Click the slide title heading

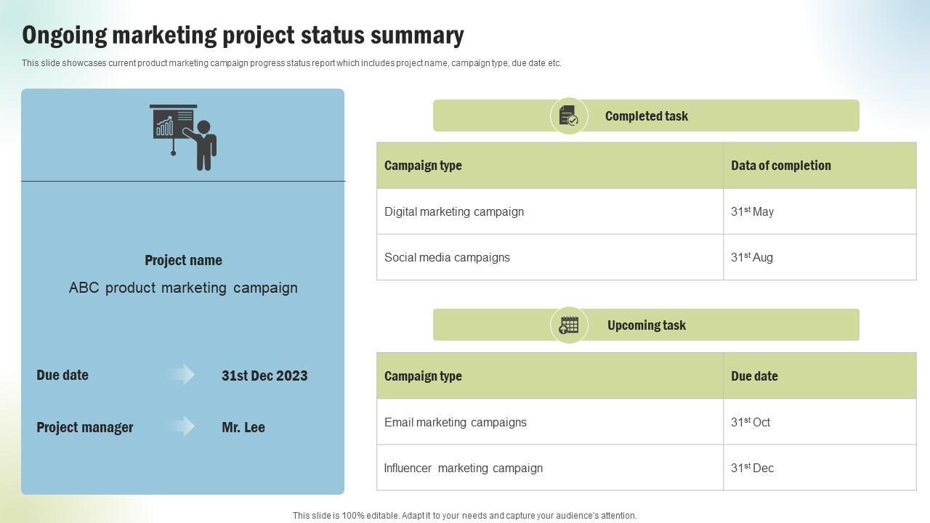pos(243,35)
